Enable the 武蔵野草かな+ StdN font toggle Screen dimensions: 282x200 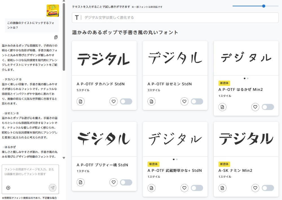coord(197,188)
